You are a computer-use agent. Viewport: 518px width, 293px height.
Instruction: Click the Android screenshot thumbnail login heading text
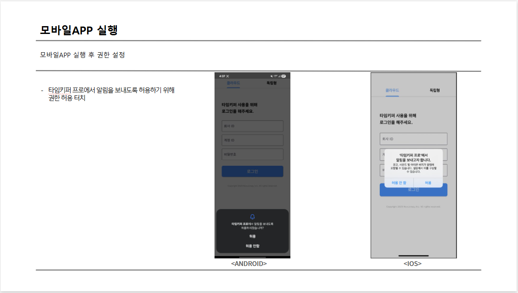click(x=239, y=108)
